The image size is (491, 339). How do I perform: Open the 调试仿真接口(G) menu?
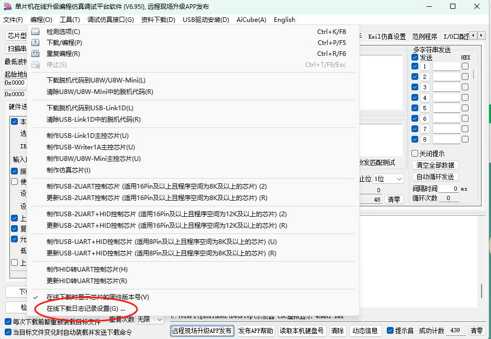[x=110, y=20]
